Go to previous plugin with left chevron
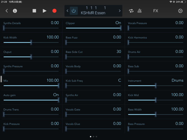The image size is (187, 140). point(68,11)
